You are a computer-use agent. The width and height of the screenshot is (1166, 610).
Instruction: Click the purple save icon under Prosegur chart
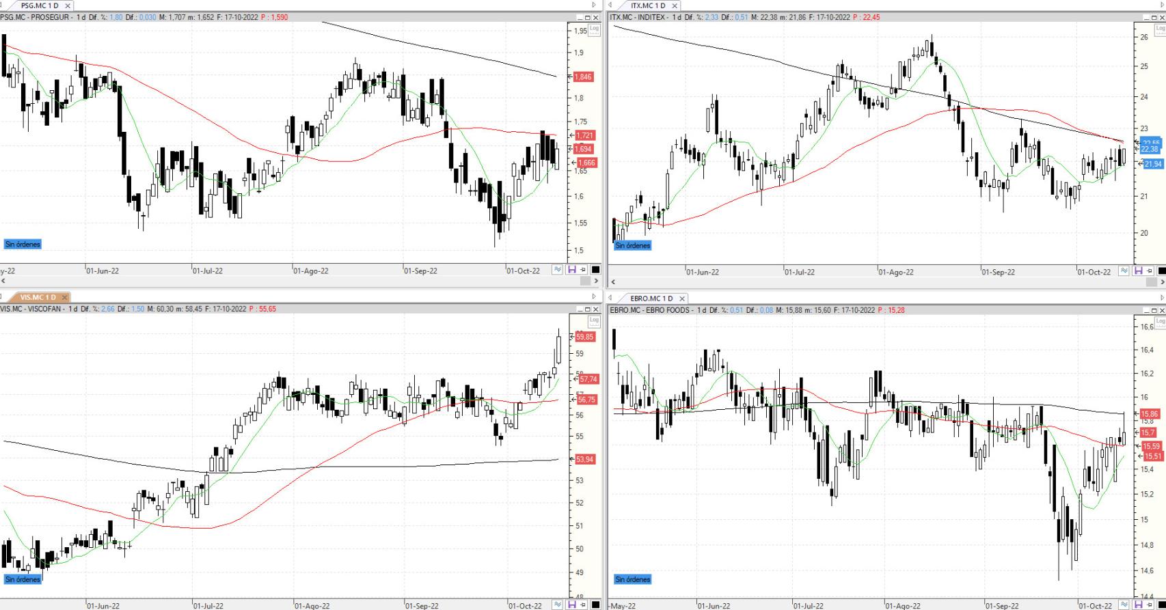571,270
